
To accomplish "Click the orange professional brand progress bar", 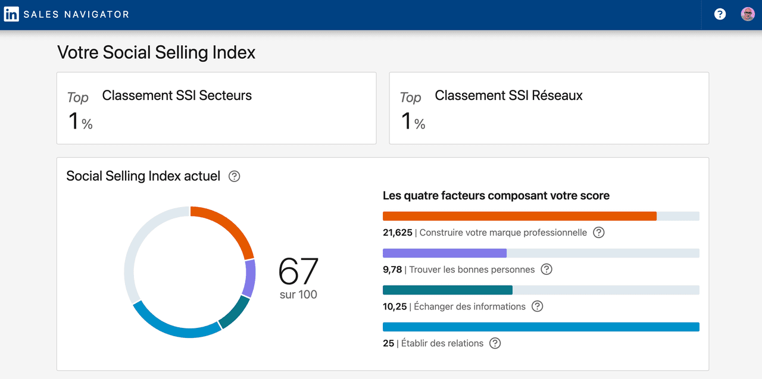I will tap(520, 216).
